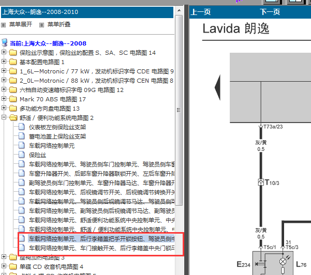Open 车载网络控制单元、车门接触开关 page

pyautogui.click(x=102, y=248)
